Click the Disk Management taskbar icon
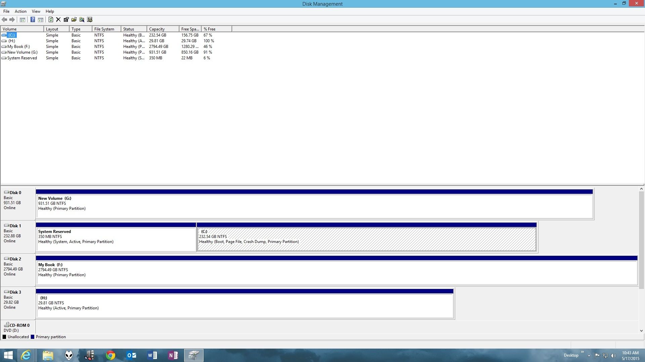Screen dimensions: 645x362 pos(194,355)
